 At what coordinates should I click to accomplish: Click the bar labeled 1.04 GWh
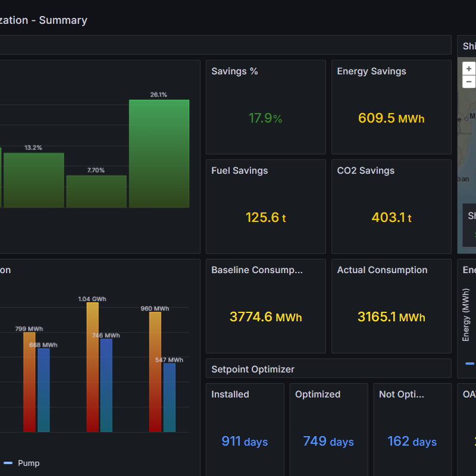coord(92,366)
